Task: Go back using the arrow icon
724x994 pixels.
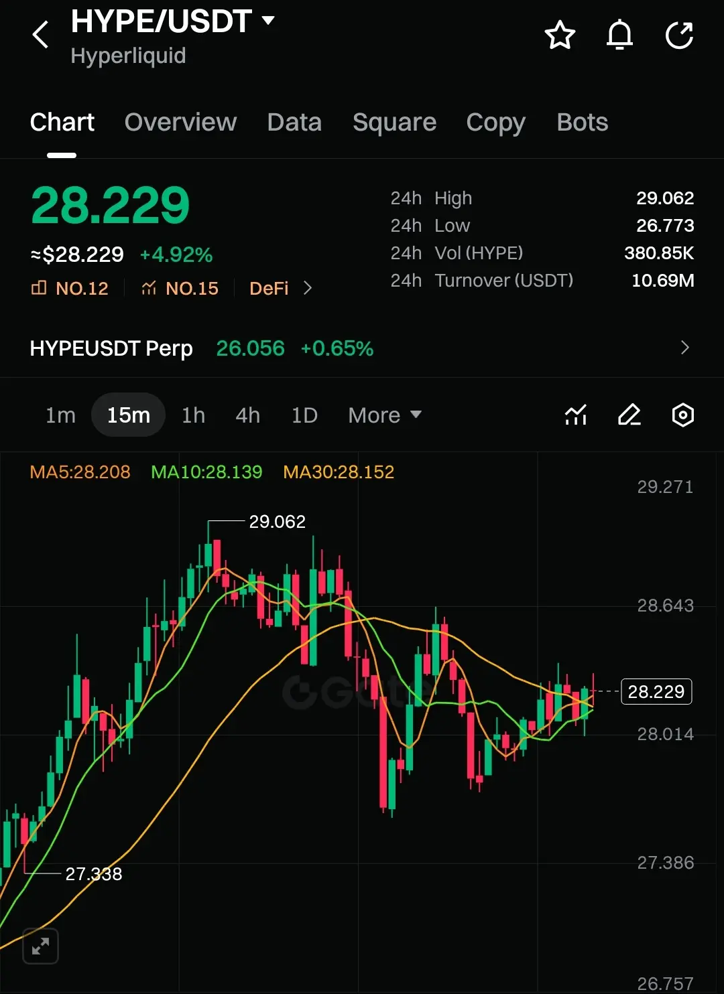Action: [x=41, y=34]
